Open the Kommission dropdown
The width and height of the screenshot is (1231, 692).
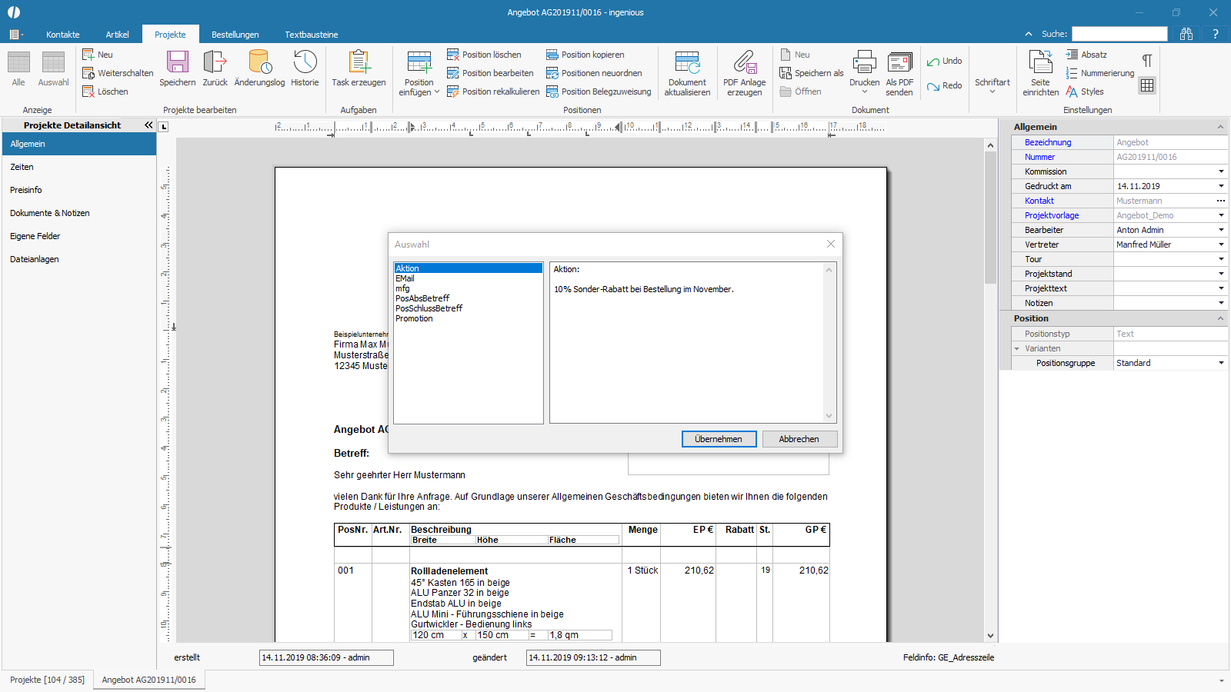[1221, 171]
